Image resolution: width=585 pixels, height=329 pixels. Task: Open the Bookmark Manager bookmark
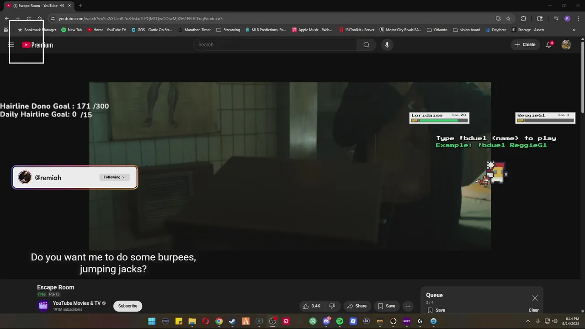coord(37,30)
